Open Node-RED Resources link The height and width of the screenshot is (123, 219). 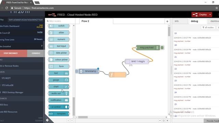click(x=9, y=112)
